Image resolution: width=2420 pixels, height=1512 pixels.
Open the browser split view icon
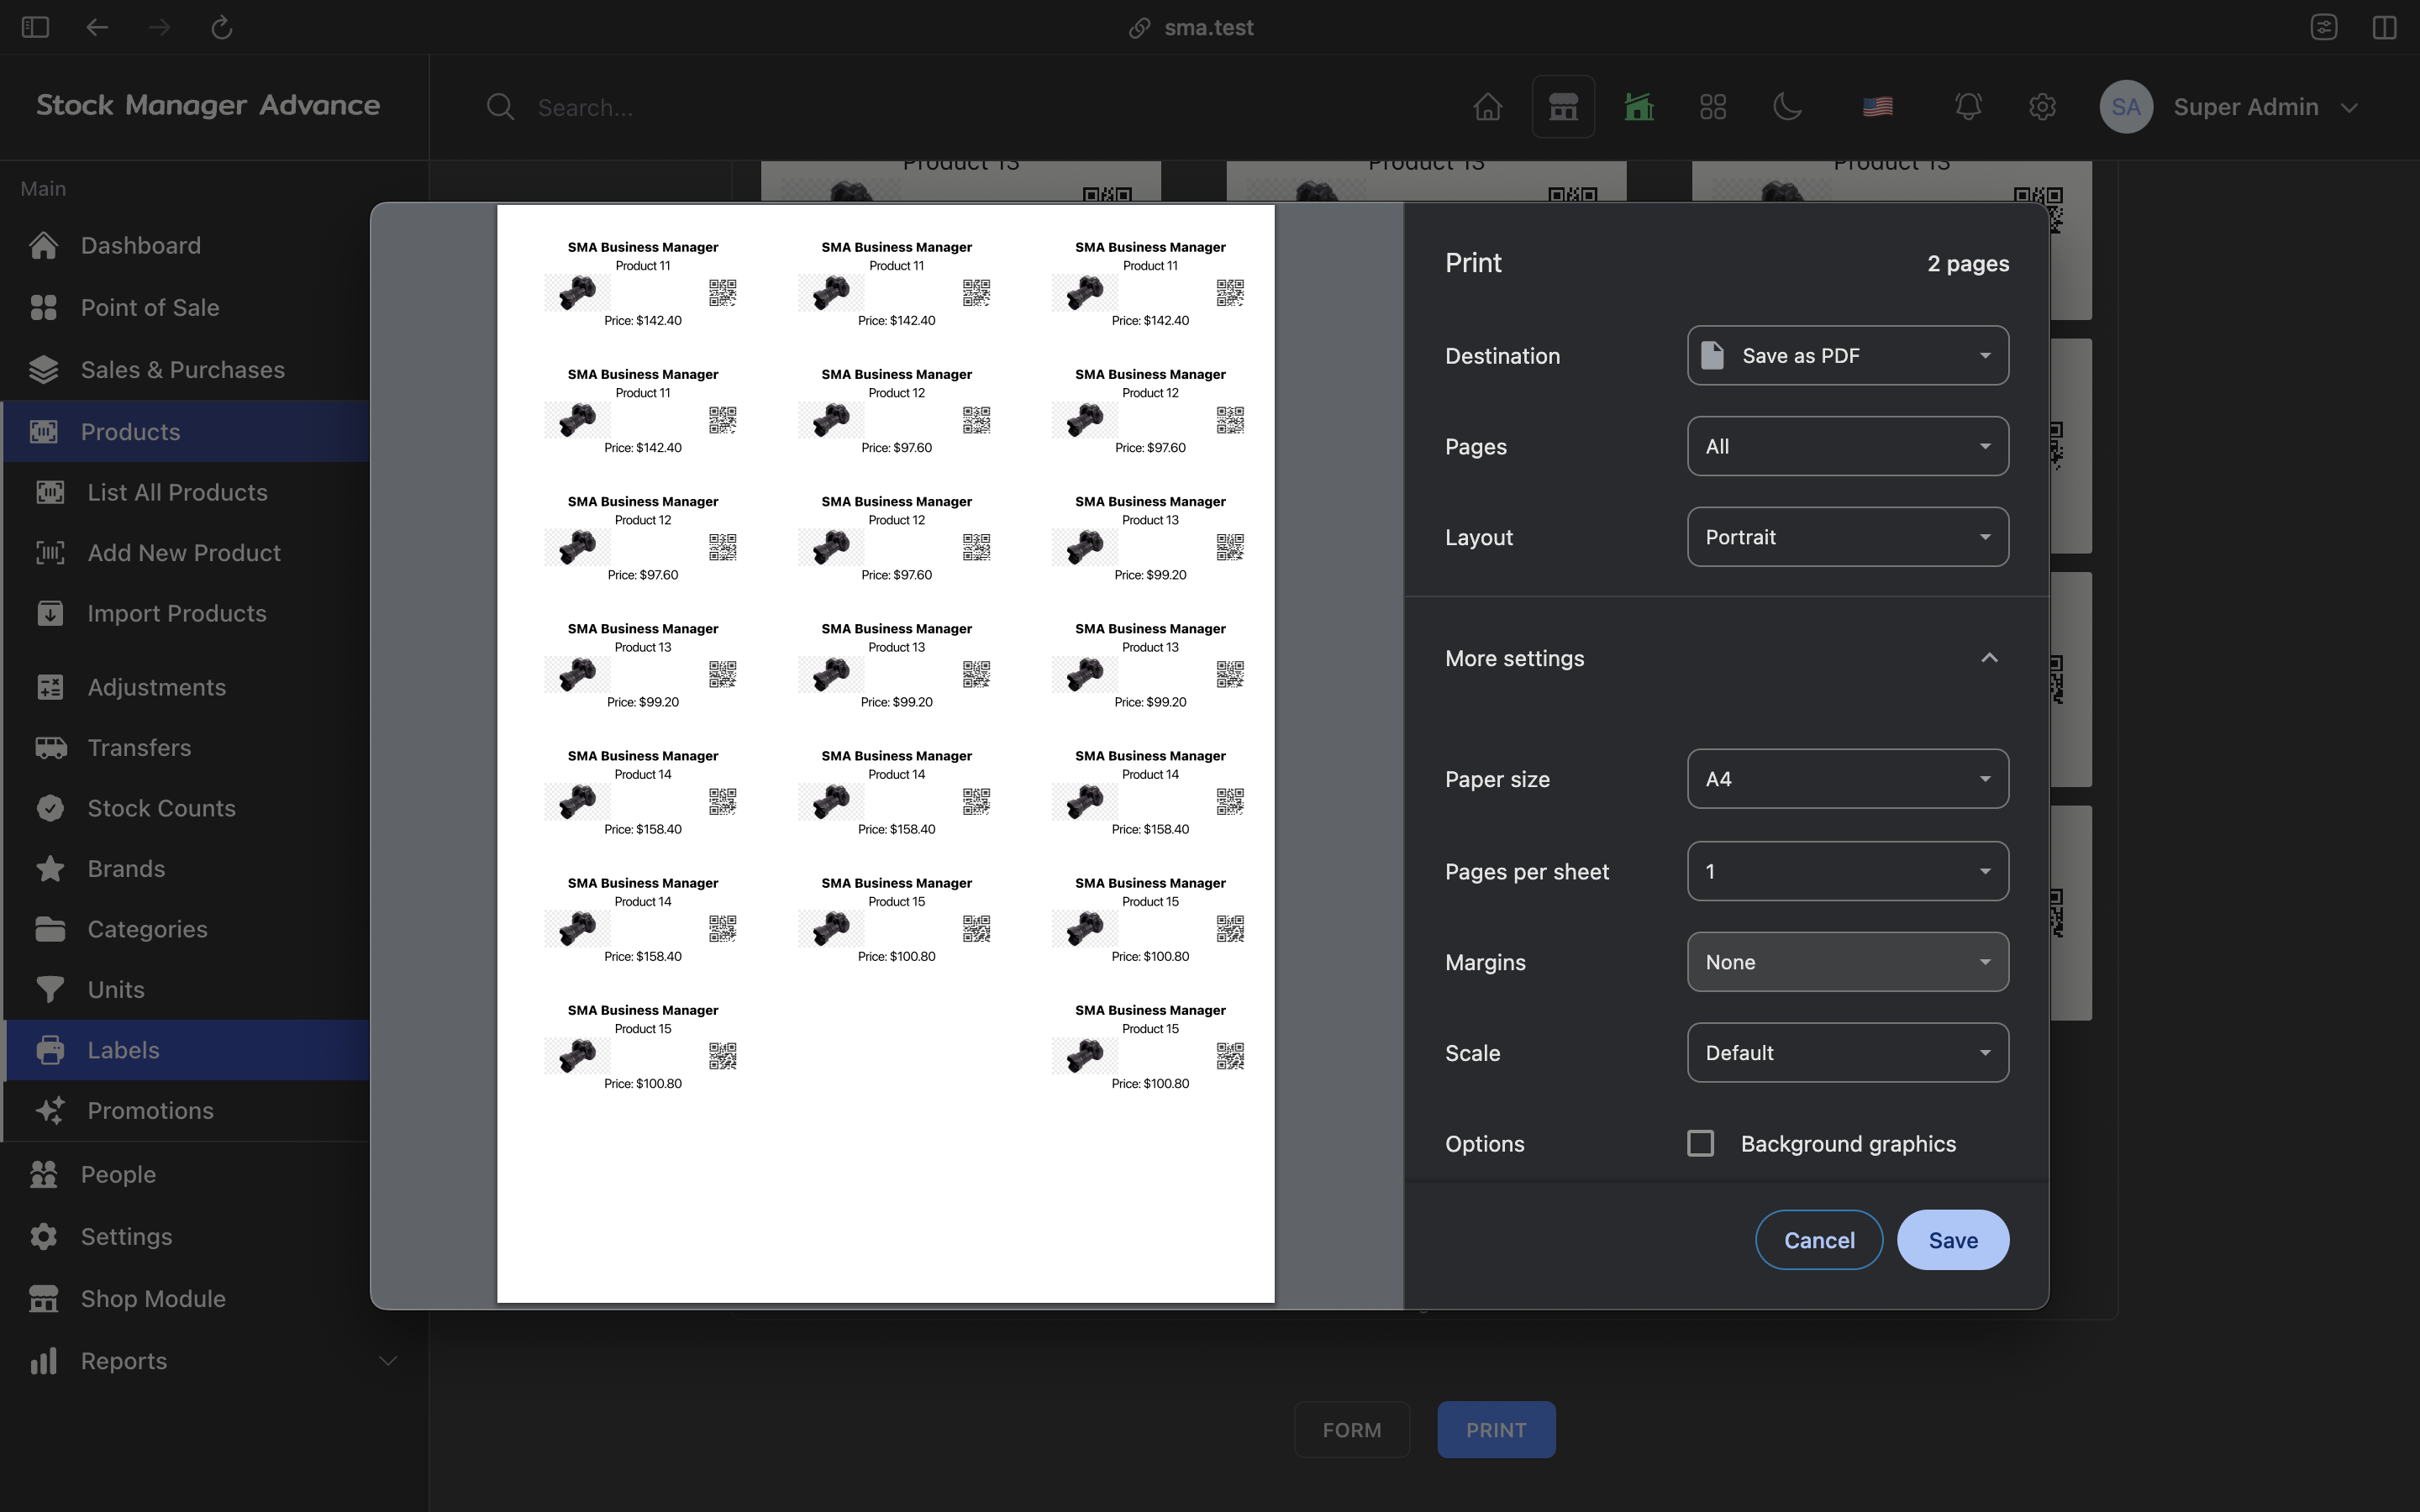2384,27
